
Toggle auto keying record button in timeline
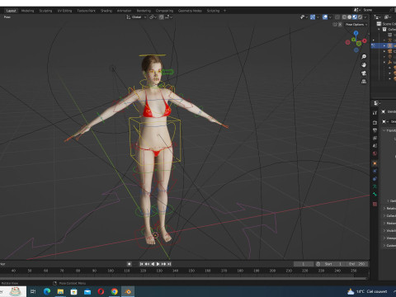(129, 264)
